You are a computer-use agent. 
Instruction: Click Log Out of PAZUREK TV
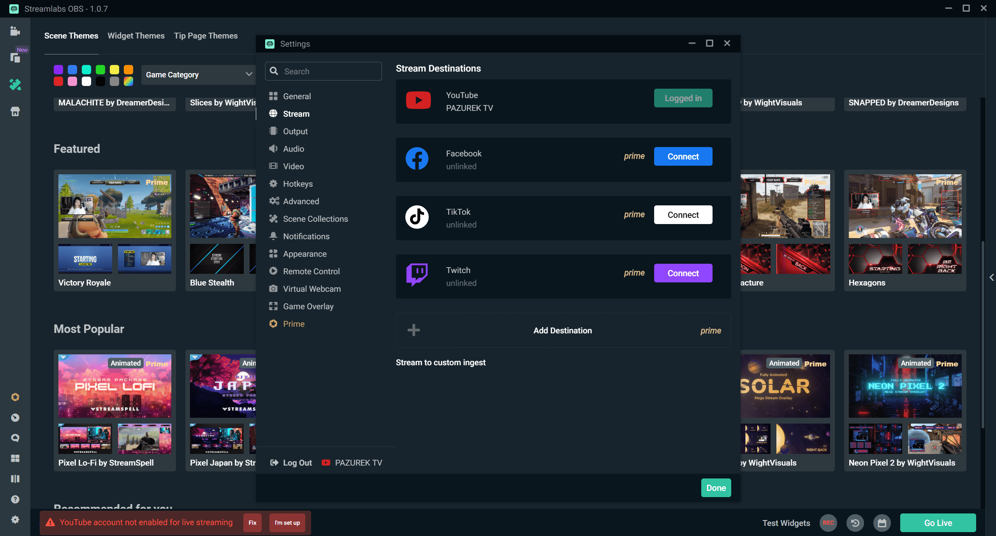[297, 462]
